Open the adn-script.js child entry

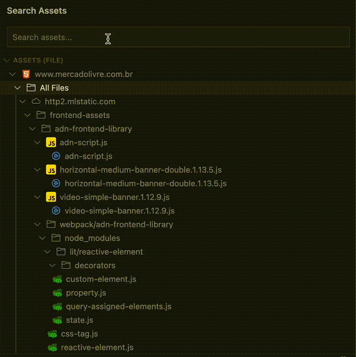[x=89, y=156]
